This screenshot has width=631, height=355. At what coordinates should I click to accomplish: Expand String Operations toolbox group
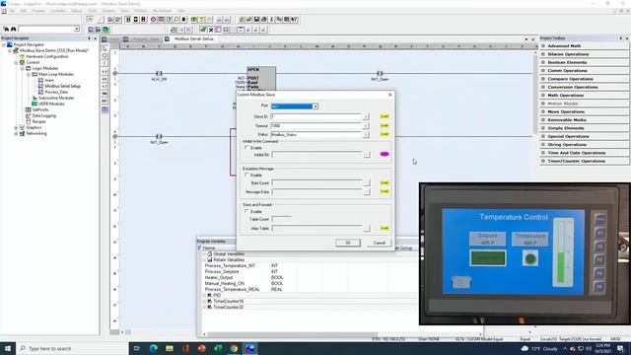tap(543, 145)
